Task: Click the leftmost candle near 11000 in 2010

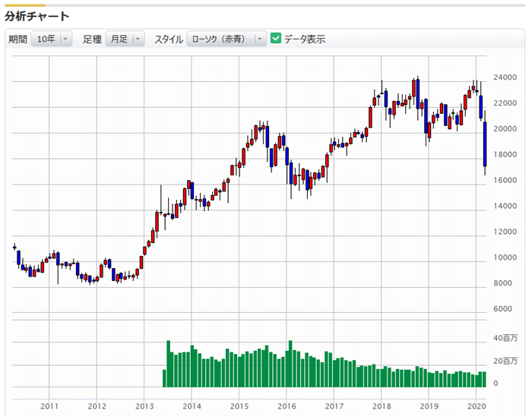Action: (x=14, y=247)
